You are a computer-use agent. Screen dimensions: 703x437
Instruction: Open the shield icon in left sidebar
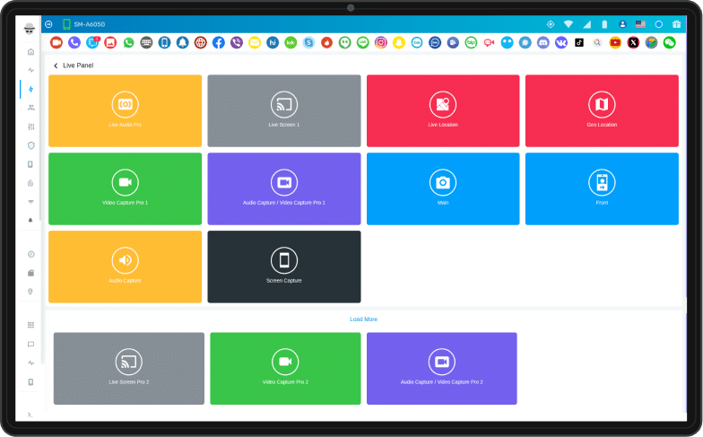coord(30,145)
